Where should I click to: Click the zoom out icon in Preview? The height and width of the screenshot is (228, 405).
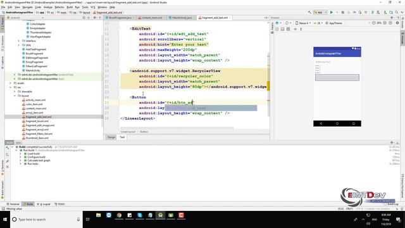(374, 23)
